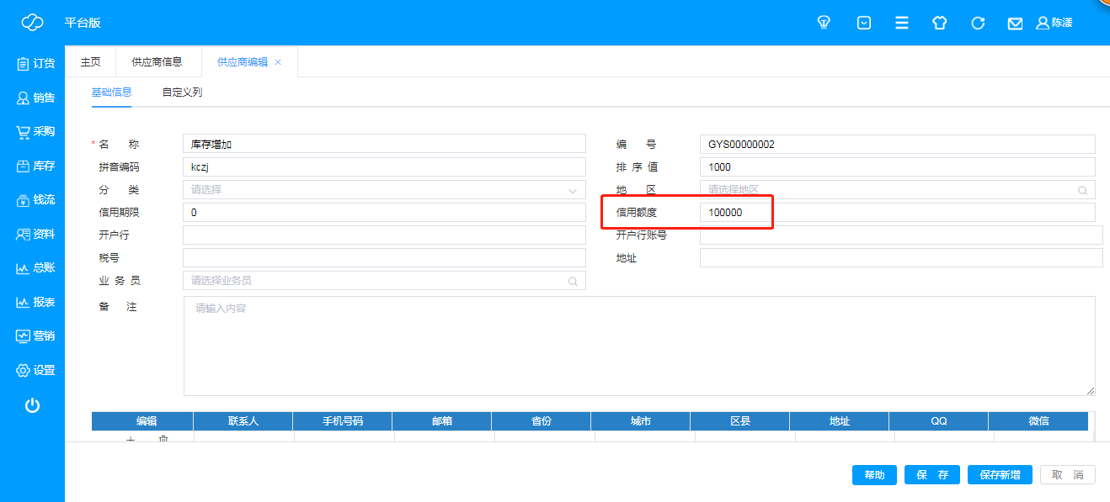Go to the 采购 purchasing module

(35, 131)
